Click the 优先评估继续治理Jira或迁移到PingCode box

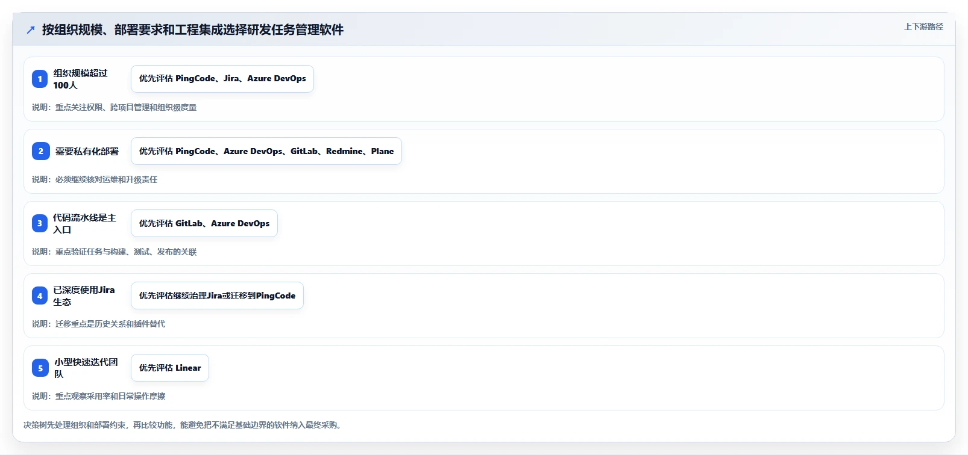[217, 296]
